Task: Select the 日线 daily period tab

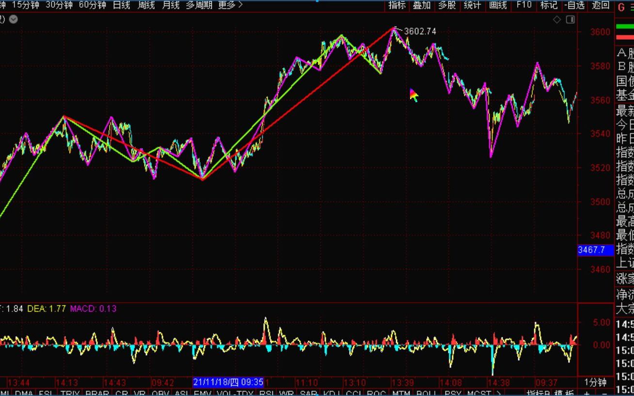Action: pyautogui.click(x=121, y=5)
